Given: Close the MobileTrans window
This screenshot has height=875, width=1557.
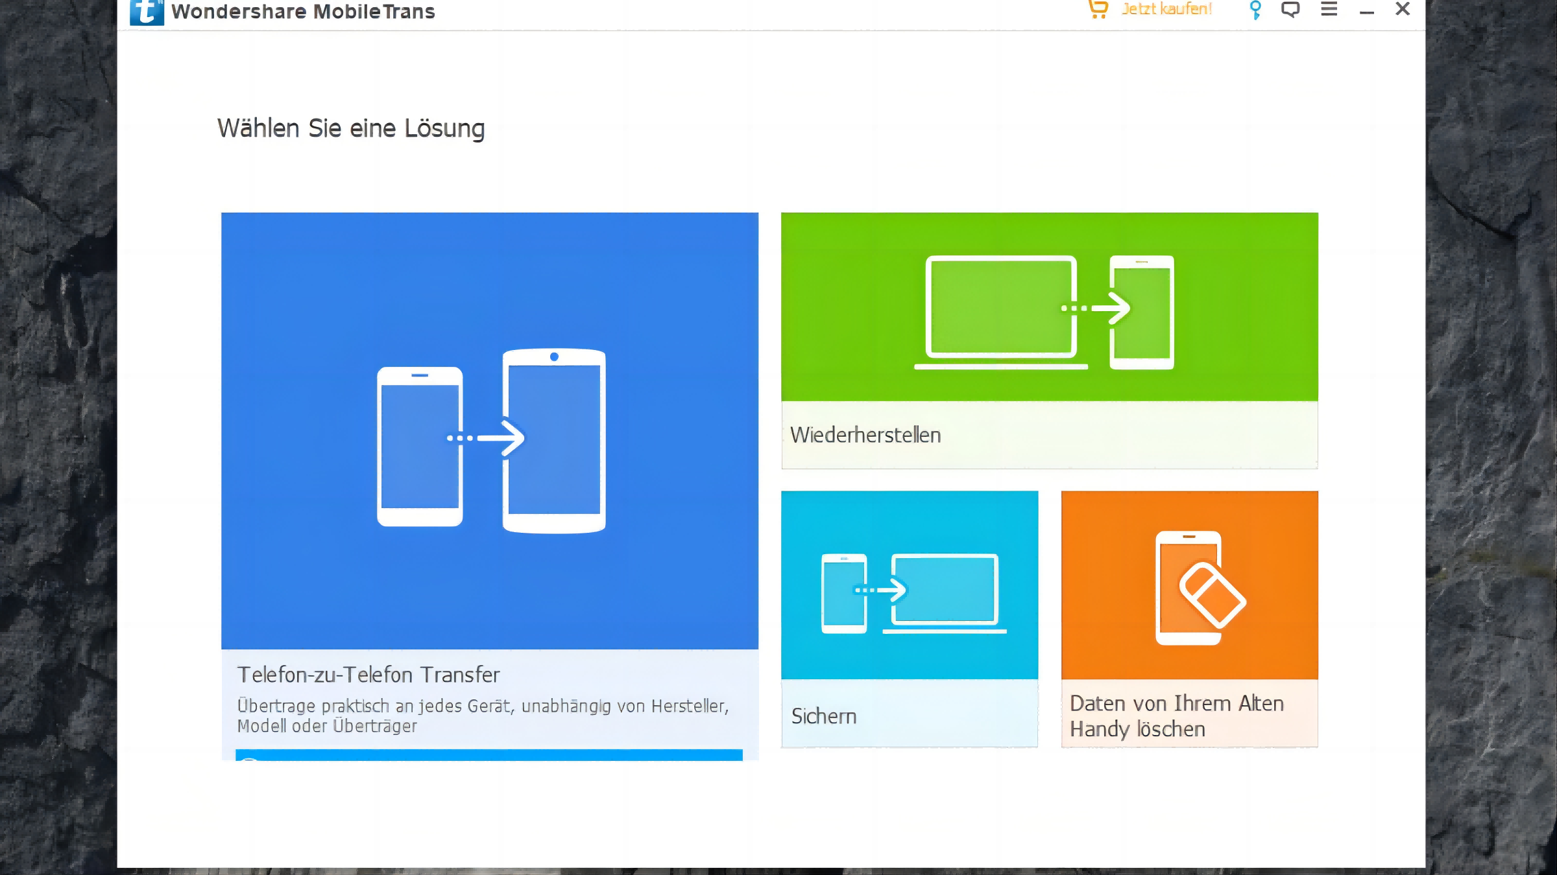Looking at the screenshot, I should click(1403, 9).
